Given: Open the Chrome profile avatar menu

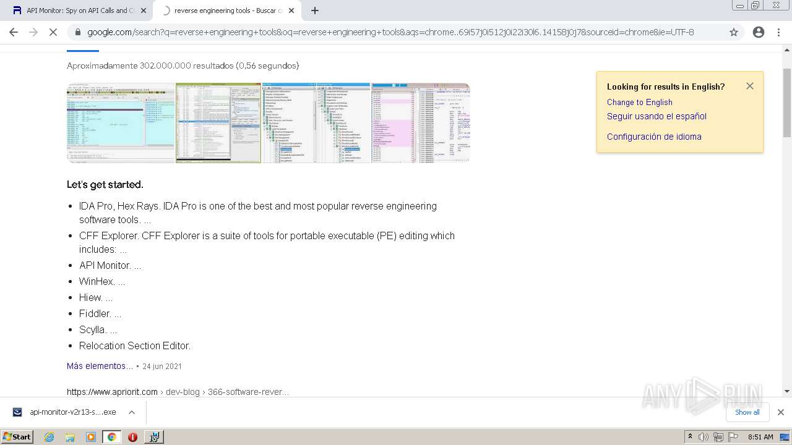Looking at the screenshot, I should (759, 32).
